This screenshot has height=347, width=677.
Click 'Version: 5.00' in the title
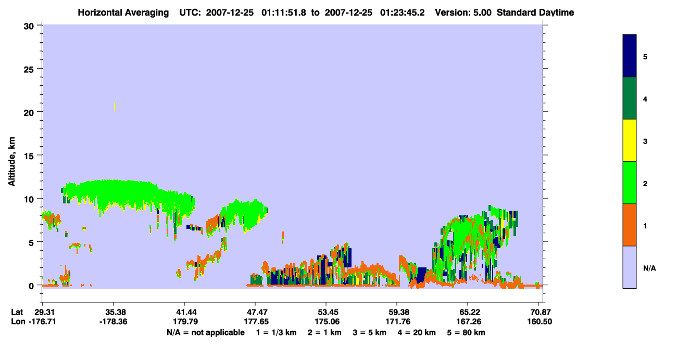[x=463, y=12]
